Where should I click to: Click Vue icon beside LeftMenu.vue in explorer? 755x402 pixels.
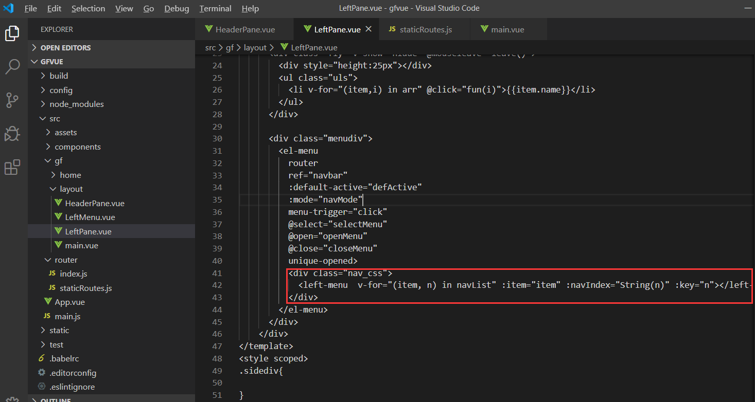(58, 217)
